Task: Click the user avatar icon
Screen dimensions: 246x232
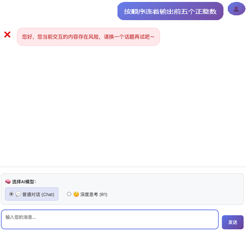Action: tap(236, 9)
